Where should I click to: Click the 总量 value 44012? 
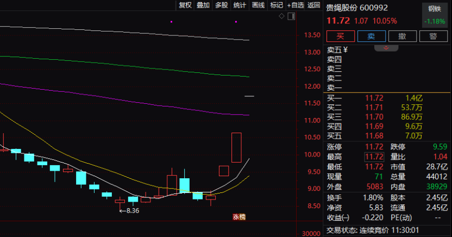(436, 177)
